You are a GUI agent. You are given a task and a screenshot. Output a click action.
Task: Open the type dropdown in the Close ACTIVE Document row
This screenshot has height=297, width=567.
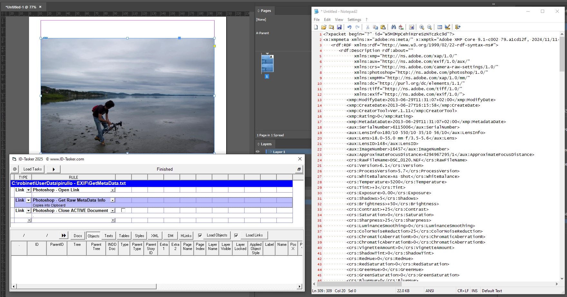(28, 211)
